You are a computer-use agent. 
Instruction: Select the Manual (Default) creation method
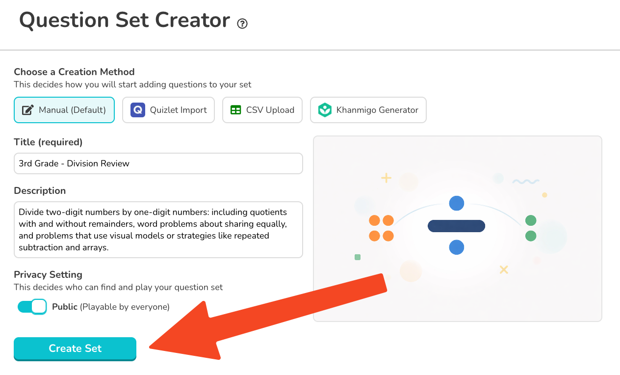pos(64,110)
